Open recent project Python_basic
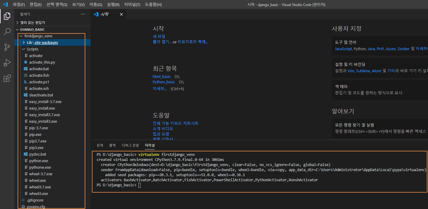Screen dimensions: 428x209 [164, 82]
